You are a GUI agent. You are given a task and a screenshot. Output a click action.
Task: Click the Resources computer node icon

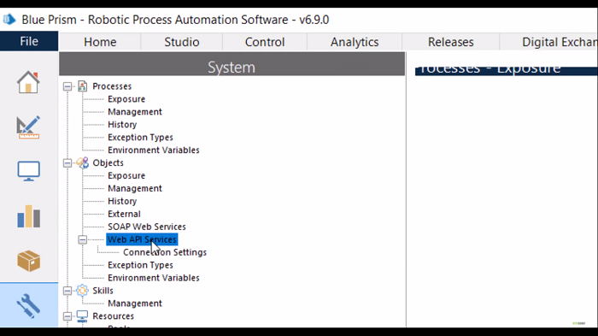click(x=82, y=316)
